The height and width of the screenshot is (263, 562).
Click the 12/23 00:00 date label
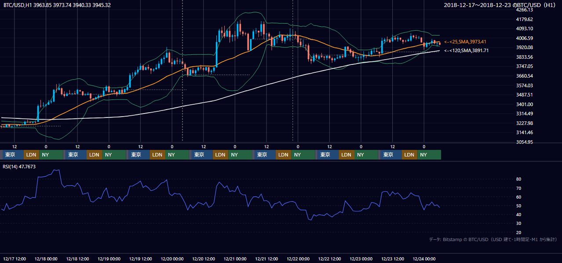click(361, 259)
